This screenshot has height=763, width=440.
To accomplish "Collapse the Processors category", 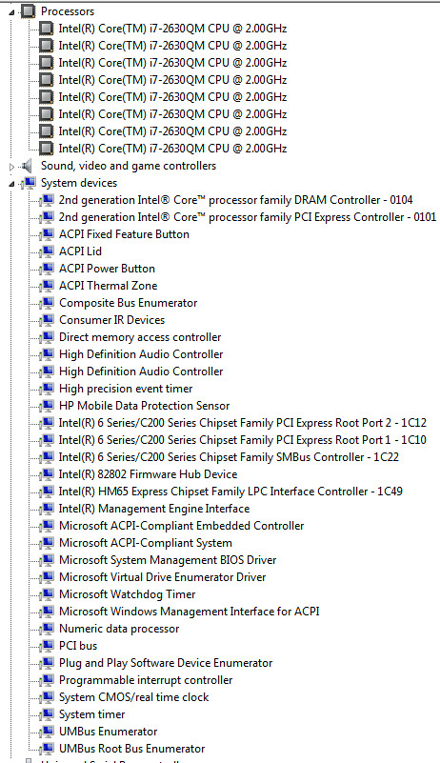I will 11,11.
